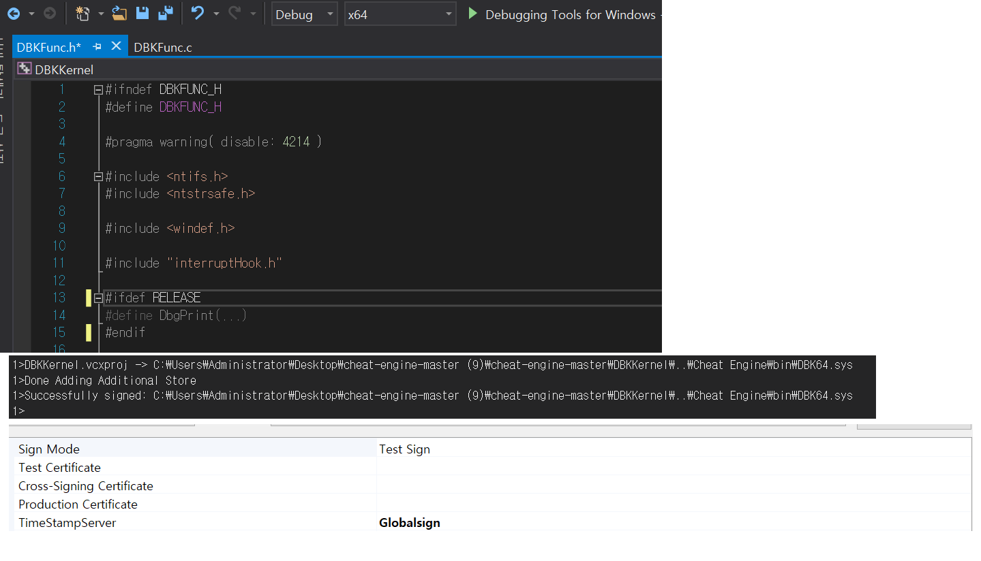Open a file with the Open File icon
981x561 pixels.
tap(119, 14)
